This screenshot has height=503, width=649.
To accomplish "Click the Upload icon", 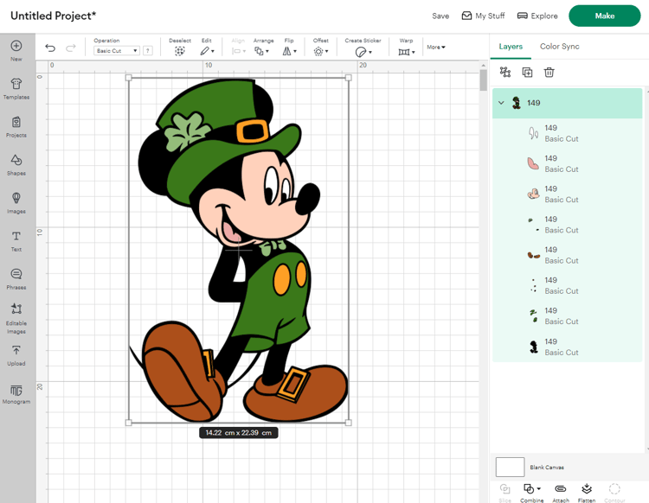I will [16, 351].
